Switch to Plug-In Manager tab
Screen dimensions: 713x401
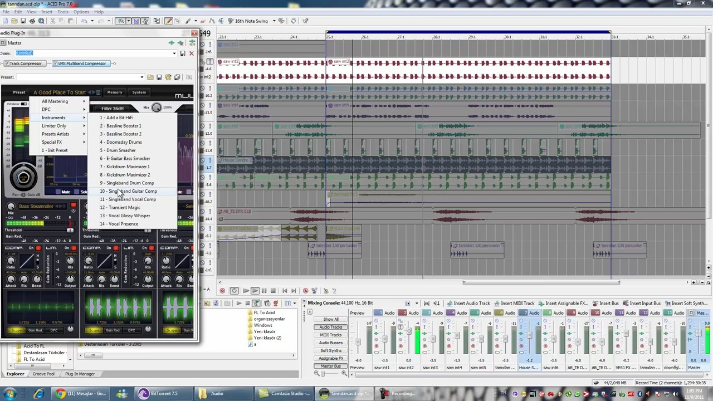coord(80,374)
